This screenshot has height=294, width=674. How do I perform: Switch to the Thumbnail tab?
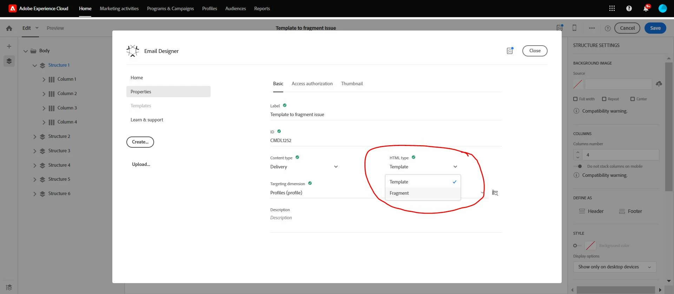pyautogui.click(x=352, y=83)
